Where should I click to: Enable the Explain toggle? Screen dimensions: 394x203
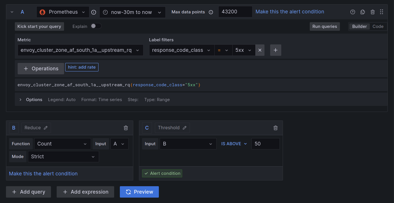pos(96,26)
